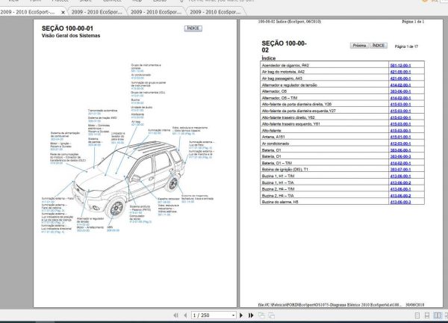Select the first 2009 - 2010 EcoSport tab
Image resolution: width=448 pixels, height=323 pixels.
coord(30,12)
